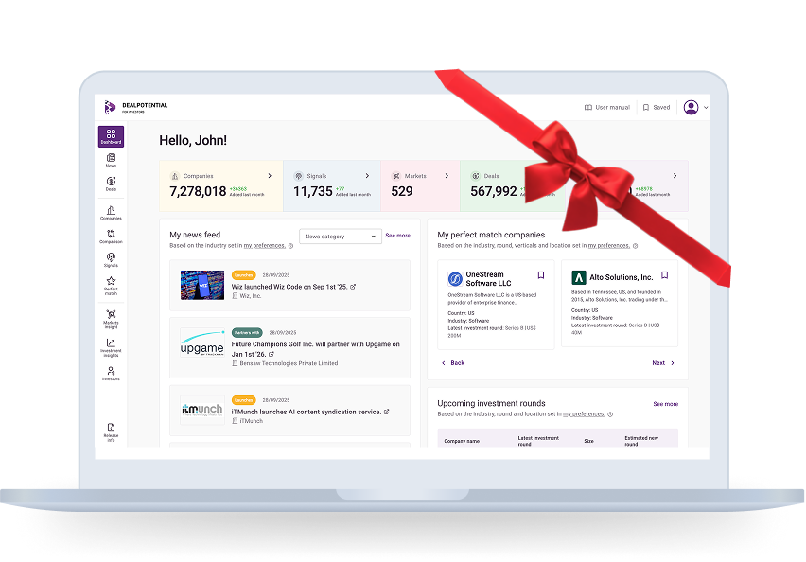The width and height of the screenshot is (806, 562).
Task: Open the Saved items menu
Action: 657,108
